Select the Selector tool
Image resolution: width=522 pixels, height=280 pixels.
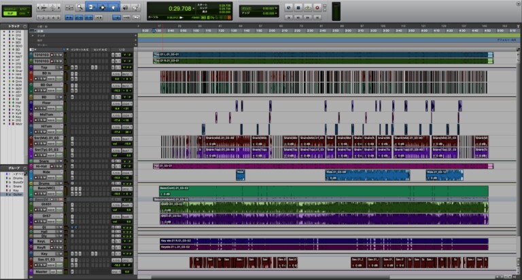click(x=103, y=7)
